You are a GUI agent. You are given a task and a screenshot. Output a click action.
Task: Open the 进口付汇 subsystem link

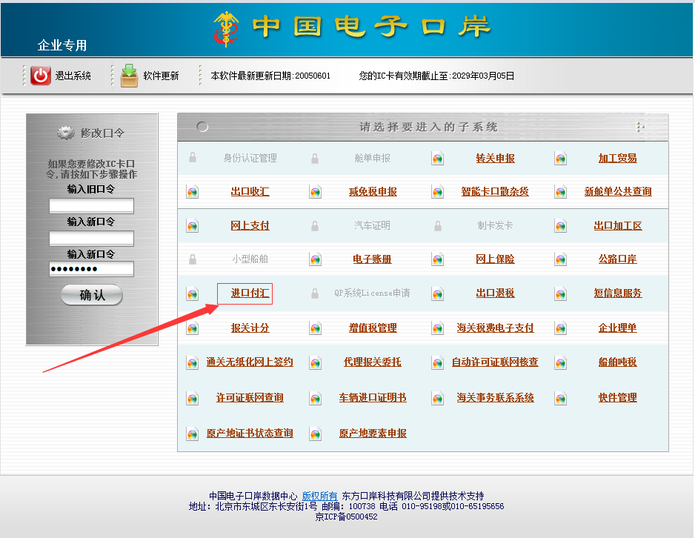point(250,293)
